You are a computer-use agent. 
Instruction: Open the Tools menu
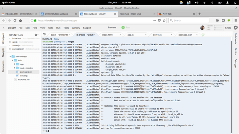(x=66, y=28)
